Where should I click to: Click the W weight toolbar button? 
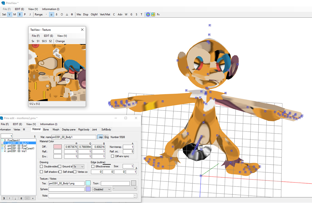pyautogui.click(x=126, y=15)
